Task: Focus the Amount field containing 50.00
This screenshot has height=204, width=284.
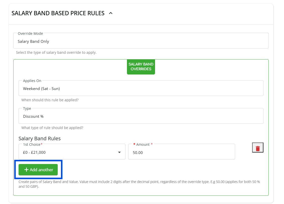Action: [x=181, y=152]
